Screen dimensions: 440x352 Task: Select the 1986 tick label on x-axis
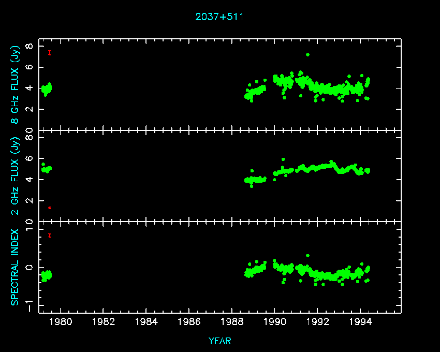click(x=189, y=321)
